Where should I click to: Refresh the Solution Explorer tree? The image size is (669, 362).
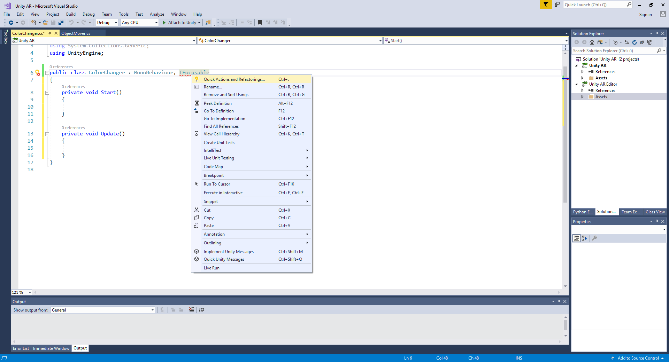pos(635,42)
